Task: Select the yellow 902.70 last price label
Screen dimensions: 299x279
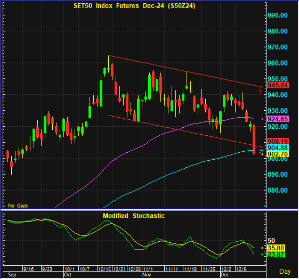Action: tap(278, 154)
